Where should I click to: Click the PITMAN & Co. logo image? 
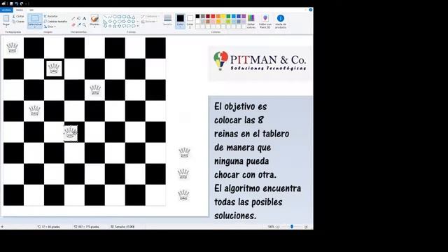(x=260, y=64)
